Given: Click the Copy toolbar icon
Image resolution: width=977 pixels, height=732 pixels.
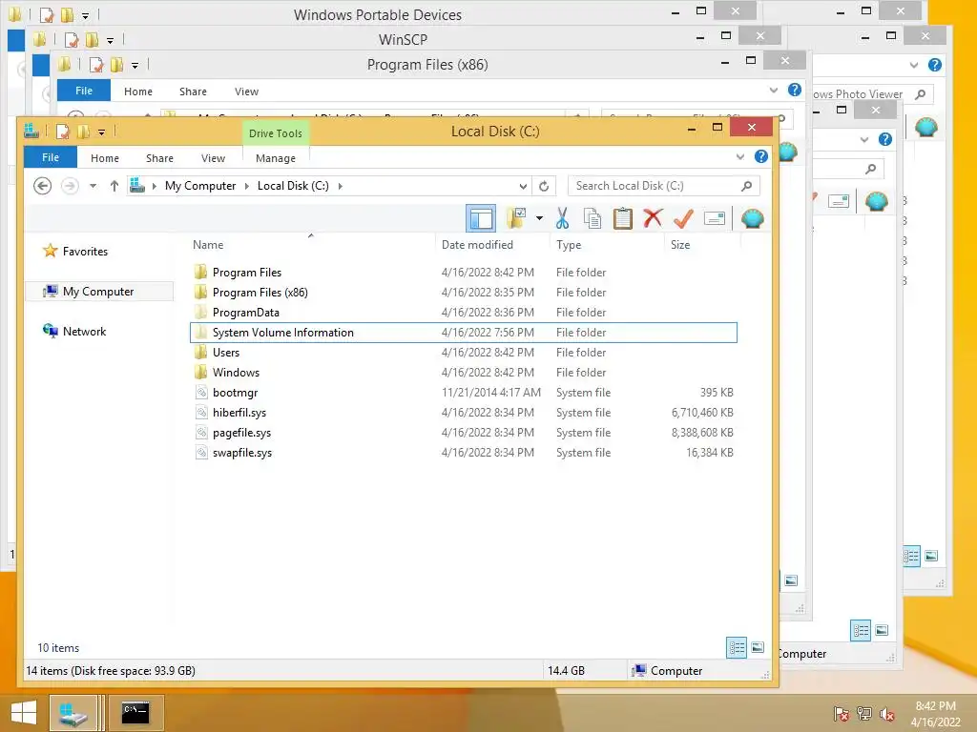Looking at the screenshot, I should click(x=592, y=218).
